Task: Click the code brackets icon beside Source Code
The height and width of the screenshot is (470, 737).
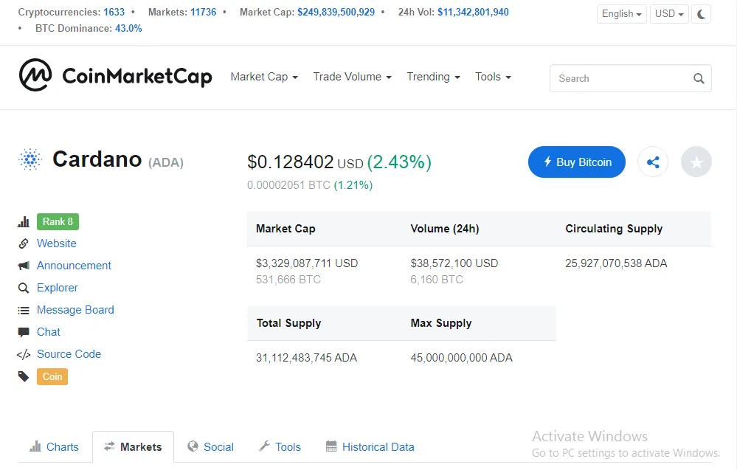Action: pyautogui.click(x=24, y=354)
